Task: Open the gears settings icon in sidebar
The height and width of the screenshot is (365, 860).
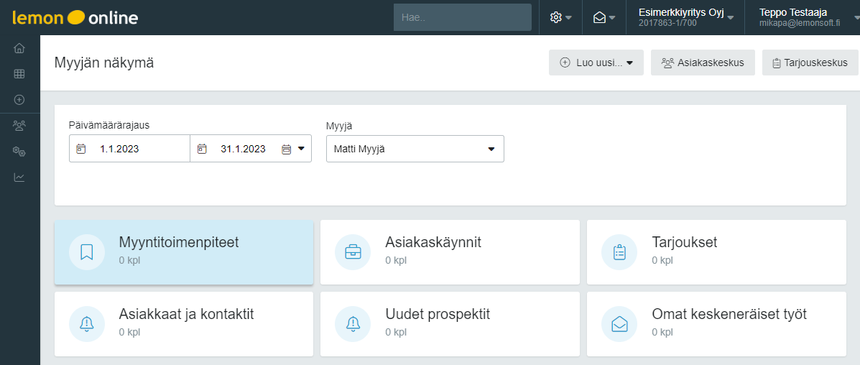Action: 19,152
